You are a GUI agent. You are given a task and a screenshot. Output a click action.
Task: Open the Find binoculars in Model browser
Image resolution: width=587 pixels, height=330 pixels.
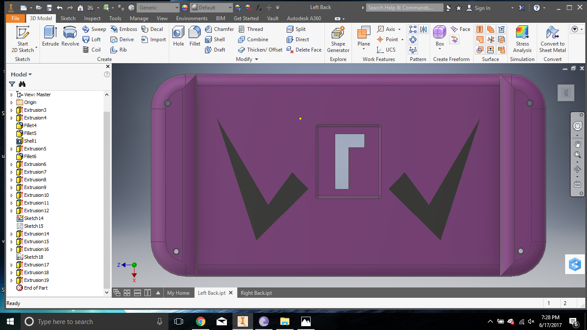point(22,84)
